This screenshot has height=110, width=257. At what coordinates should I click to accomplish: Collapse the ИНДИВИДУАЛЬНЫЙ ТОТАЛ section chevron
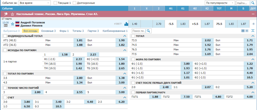(124, 36)
